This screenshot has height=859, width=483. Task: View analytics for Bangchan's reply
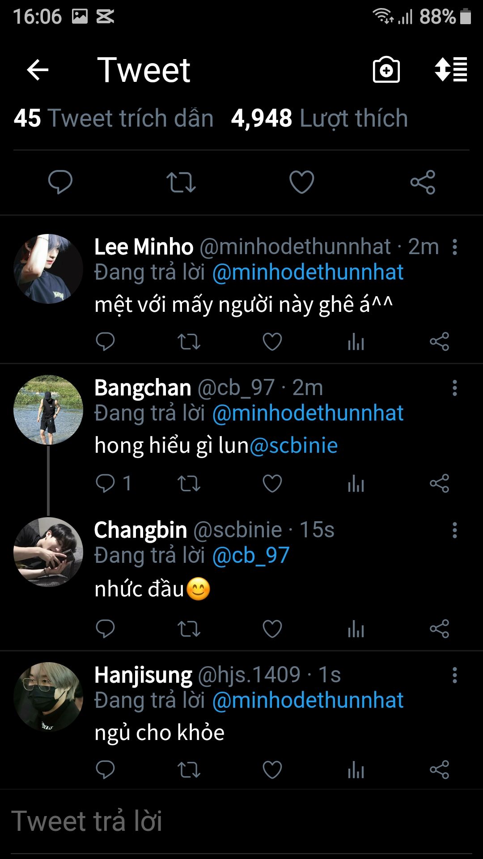coord(356,484)
